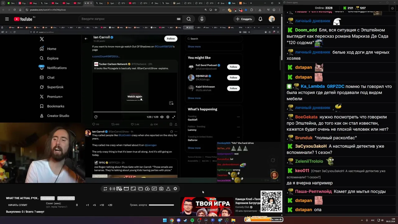The width and height of the screenshot is (398, 224).
Task: Open the gear settings in player toolbar
Action: click(x=175, y=189)
